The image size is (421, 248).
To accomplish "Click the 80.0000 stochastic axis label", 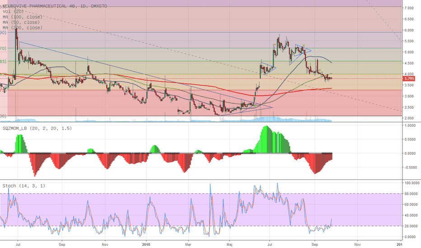I will [412, 193].
